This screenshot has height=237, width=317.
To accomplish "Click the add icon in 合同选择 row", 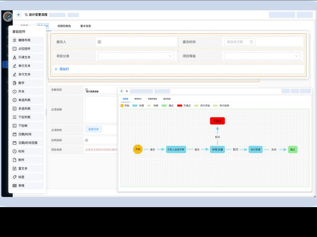I will (86, 140).
